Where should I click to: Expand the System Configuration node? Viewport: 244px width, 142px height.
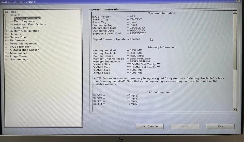tap(6, 31)
